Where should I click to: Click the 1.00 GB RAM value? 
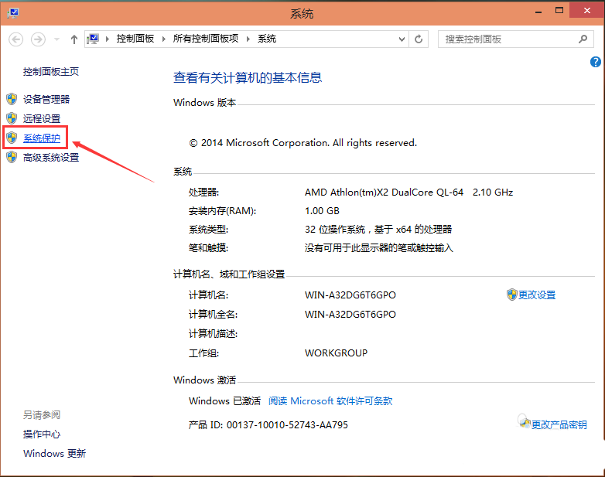coord(322,211)
